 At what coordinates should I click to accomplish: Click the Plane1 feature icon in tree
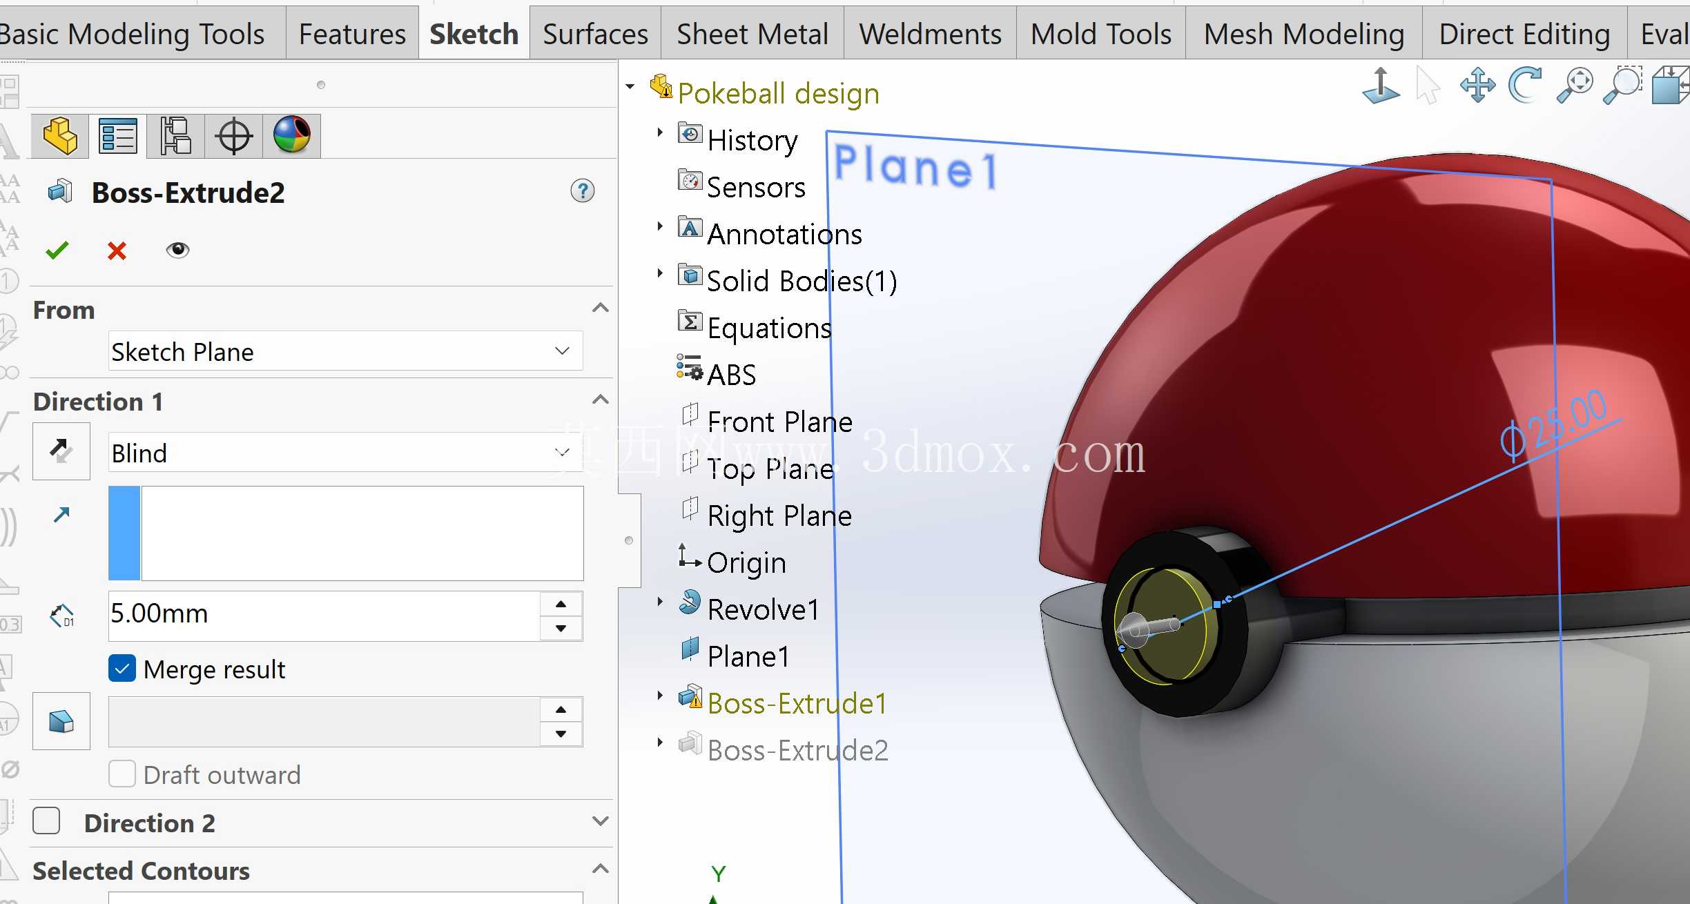click(x=690, y=649)
